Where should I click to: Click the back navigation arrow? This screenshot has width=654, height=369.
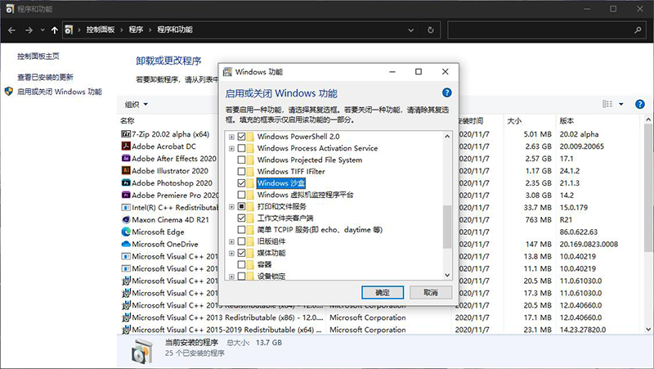coord(11,30)
